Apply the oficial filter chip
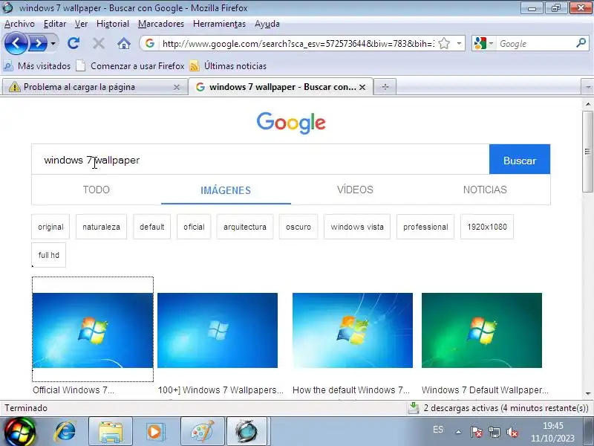This screenshot has width=594, height=446. pos(194,227)
